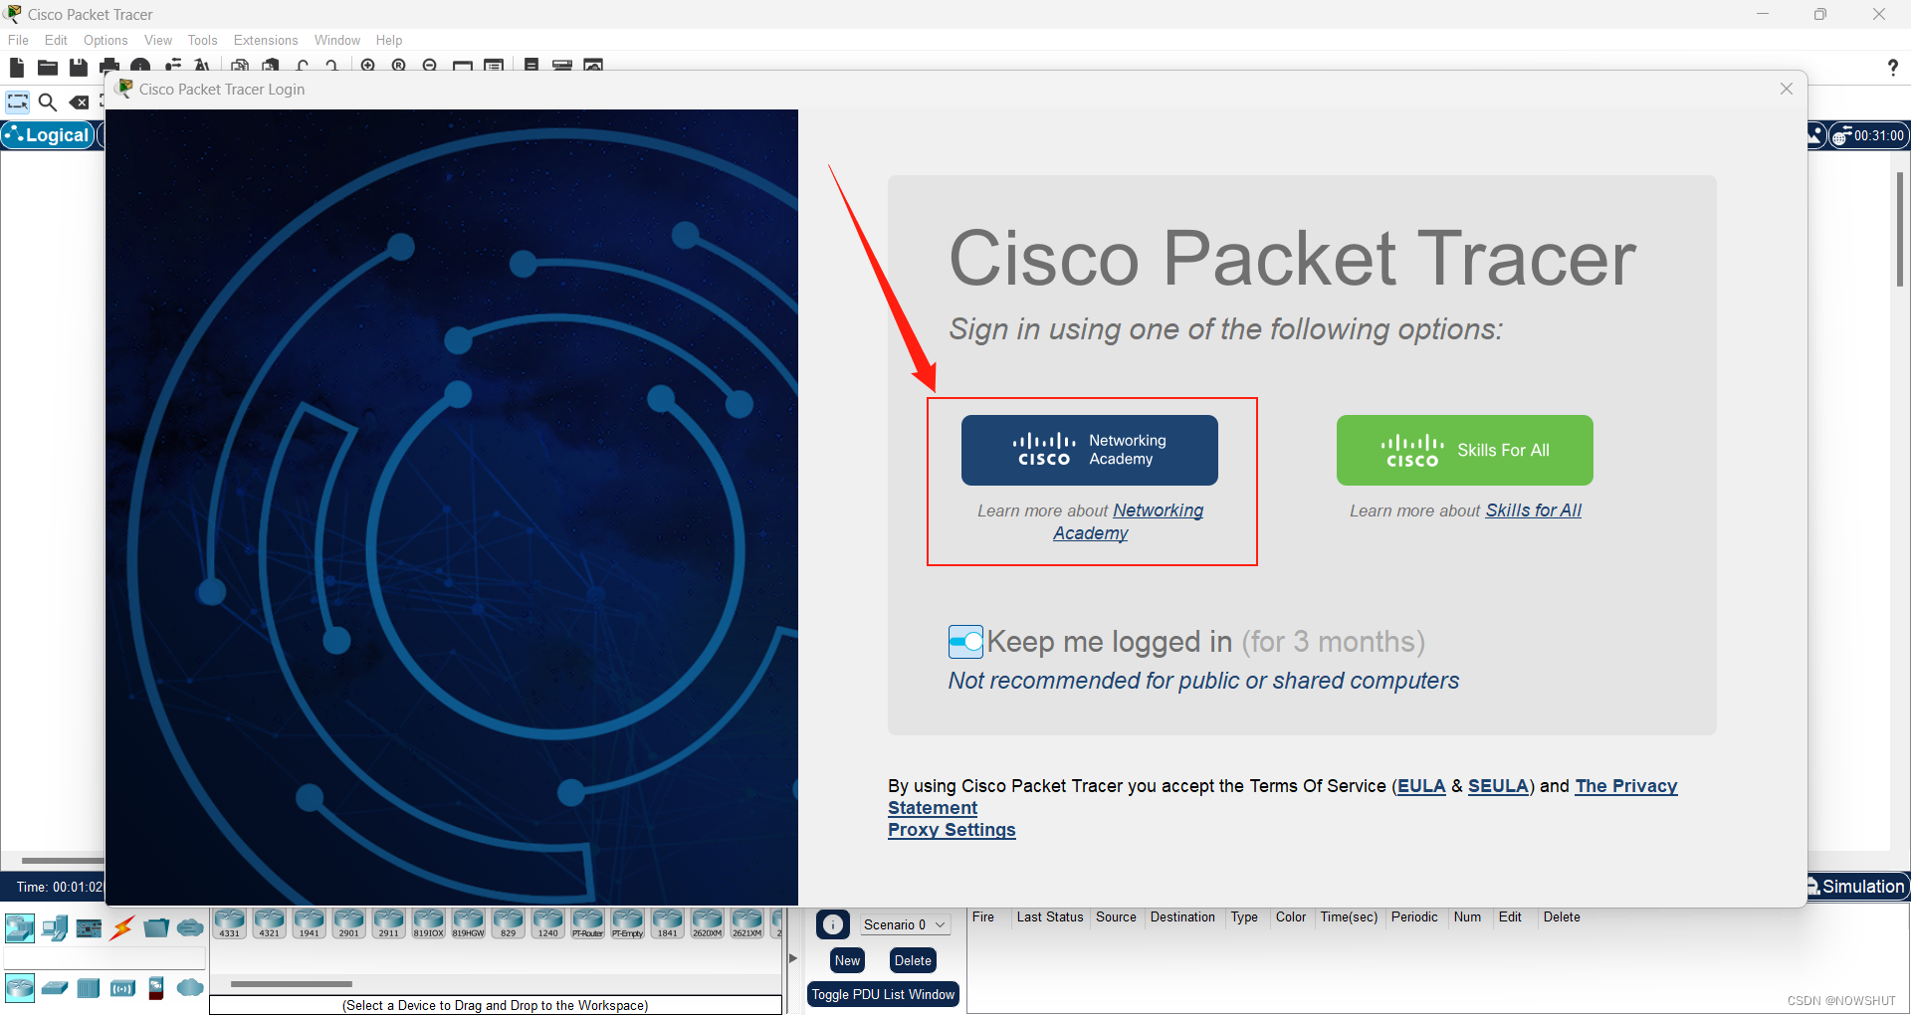This screenshot has height=1015, width=1911.
Task: Choose the Select tool with dashed rectangle
Action: click(x=18, y=101)
